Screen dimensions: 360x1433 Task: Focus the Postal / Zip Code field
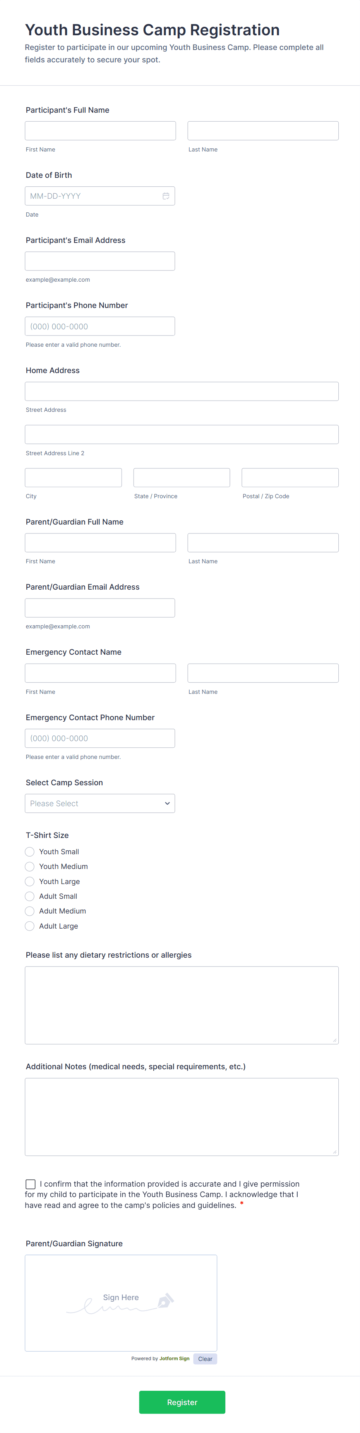(x=290, y=477)
